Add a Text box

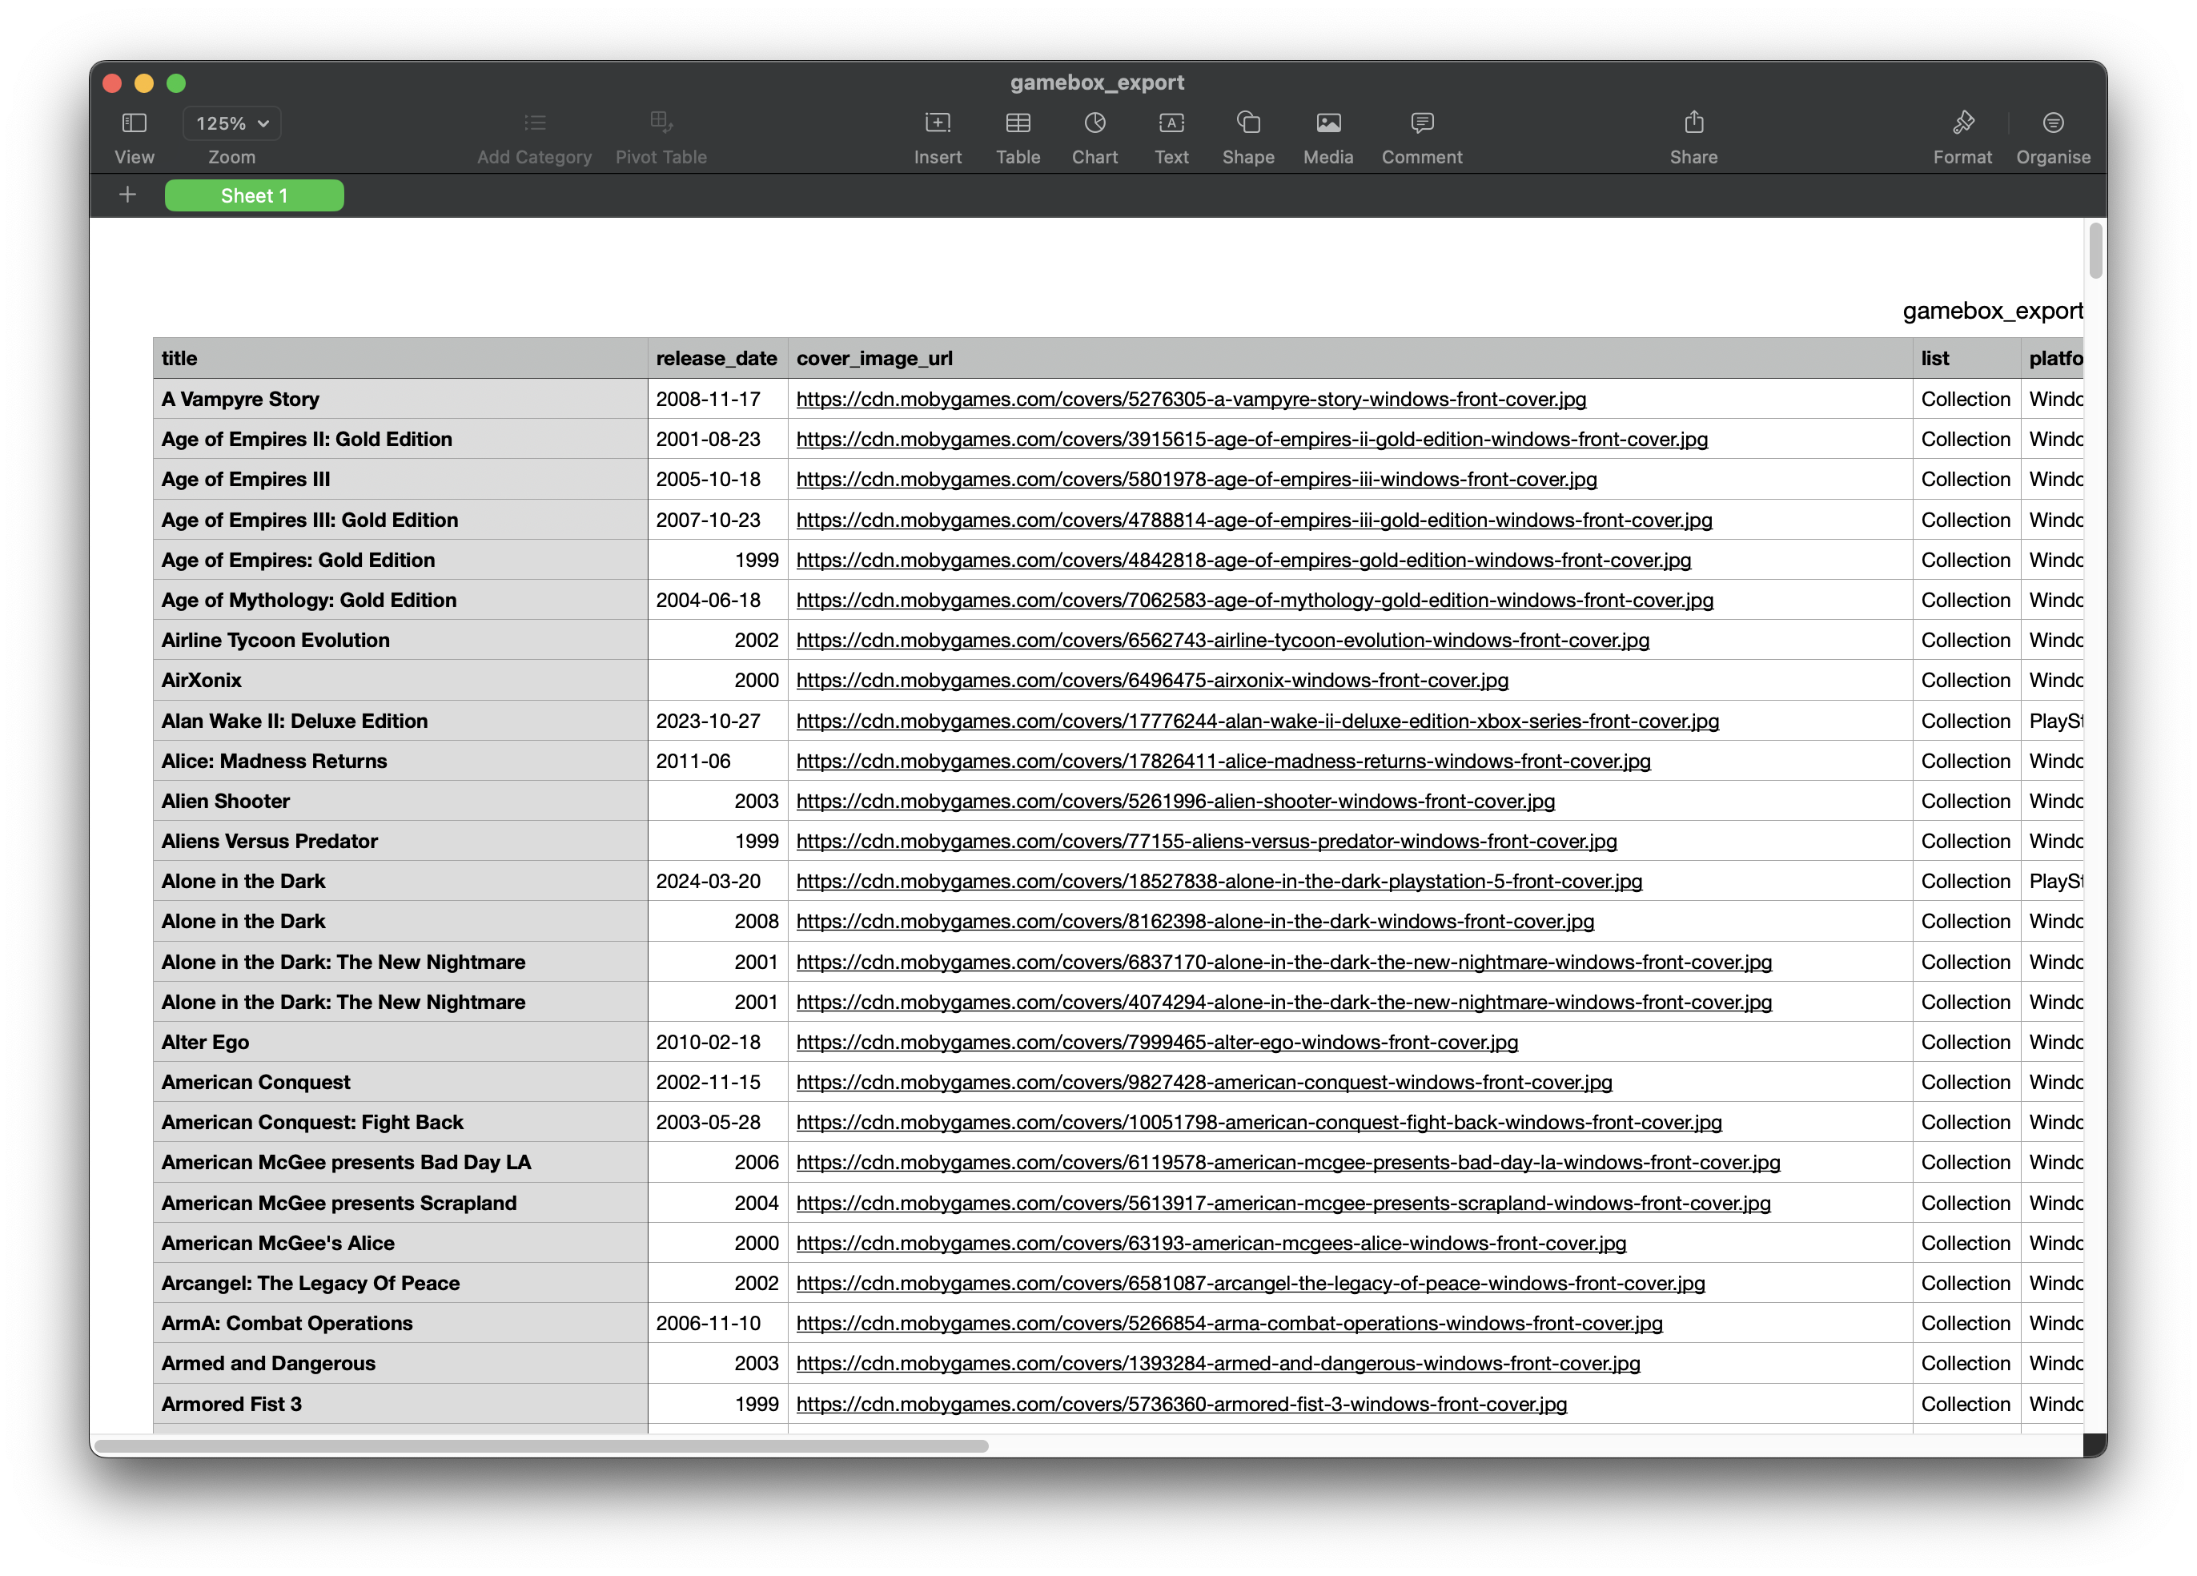click(1171, 123)
